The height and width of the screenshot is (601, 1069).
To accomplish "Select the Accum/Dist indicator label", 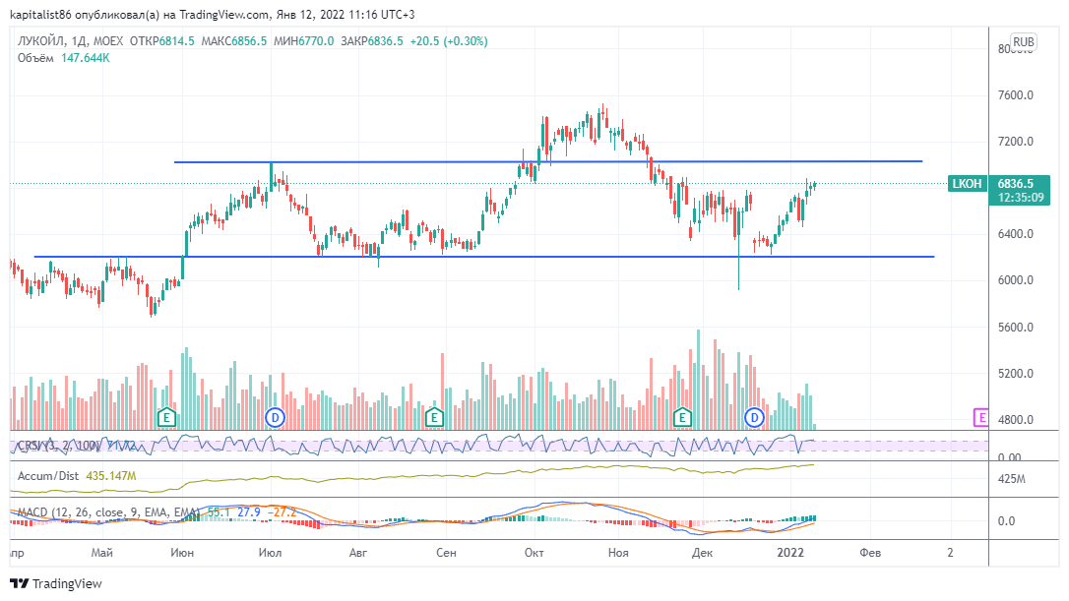I will 47,476.
